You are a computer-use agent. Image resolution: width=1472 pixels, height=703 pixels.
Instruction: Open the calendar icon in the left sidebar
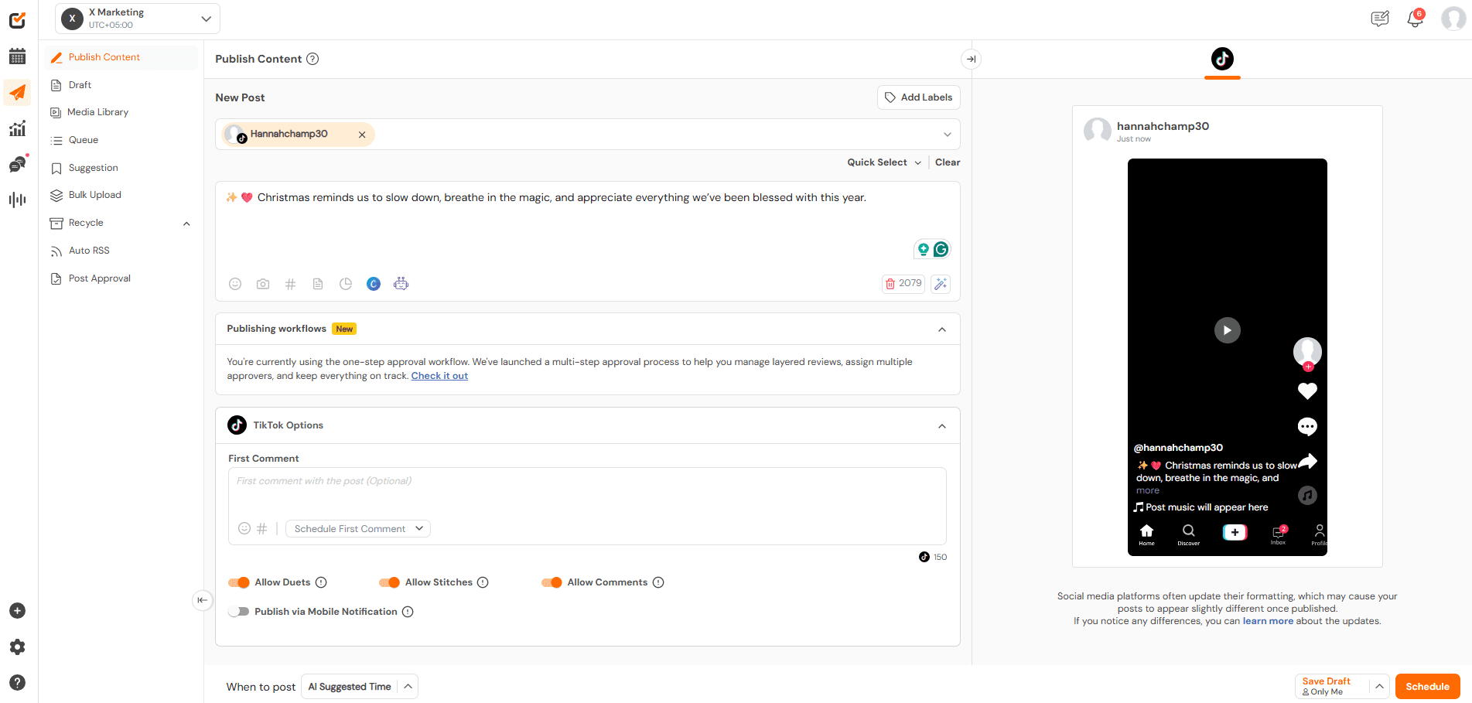(x=17, y=56)
